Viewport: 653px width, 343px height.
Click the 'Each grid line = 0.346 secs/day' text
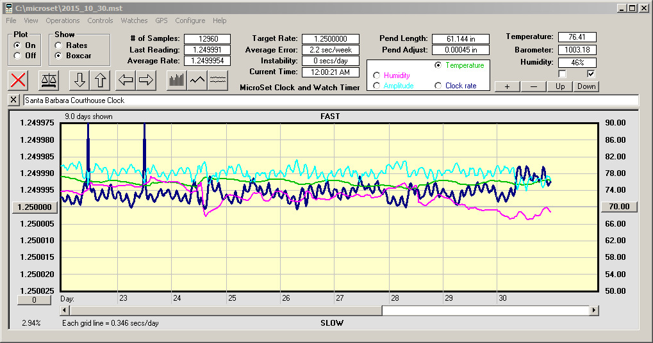tap(110, 323)
